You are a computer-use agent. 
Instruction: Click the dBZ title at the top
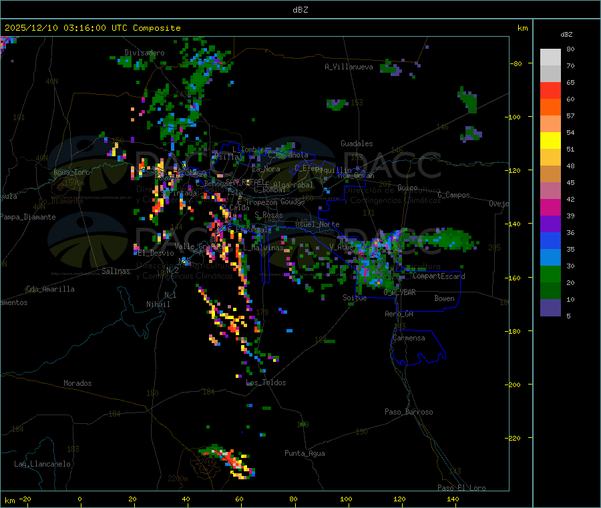(x=300, y=10)
